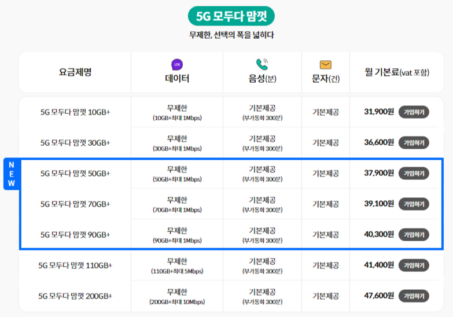Viewport: 453px width, 317px height.
Task: Click the green phone voice icon
Action: [262, 64]
